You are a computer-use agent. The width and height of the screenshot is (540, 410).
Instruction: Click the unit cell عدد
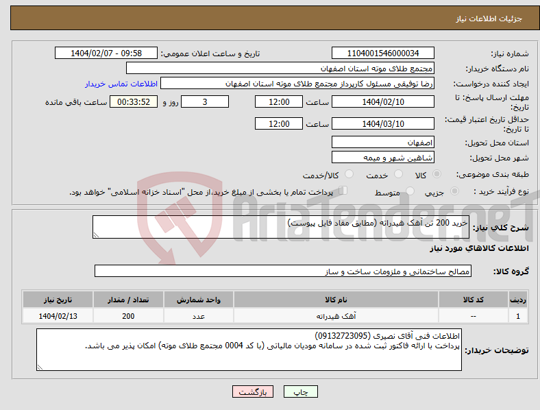point(199,315)
